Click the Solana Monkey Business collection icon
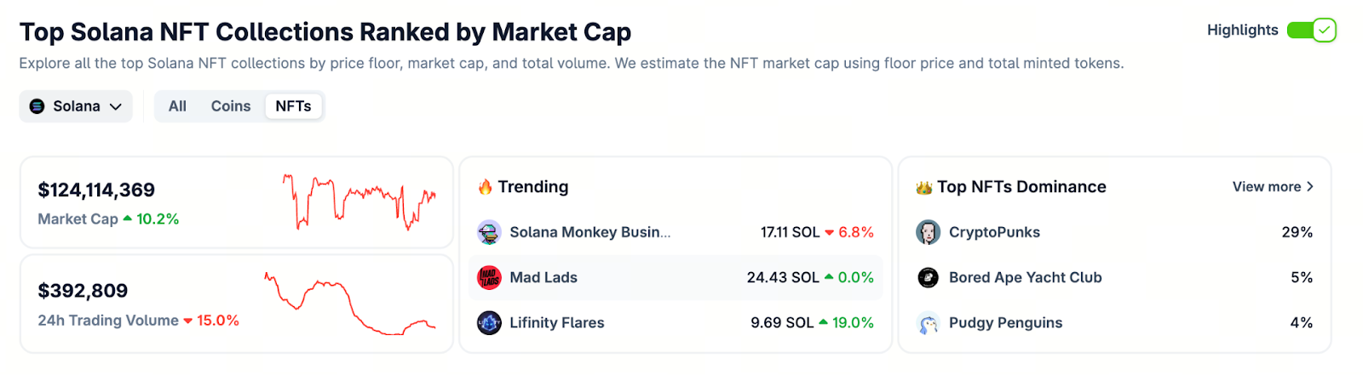The height and width of the screenshot is (375, 1363). [x=489, y=232]
